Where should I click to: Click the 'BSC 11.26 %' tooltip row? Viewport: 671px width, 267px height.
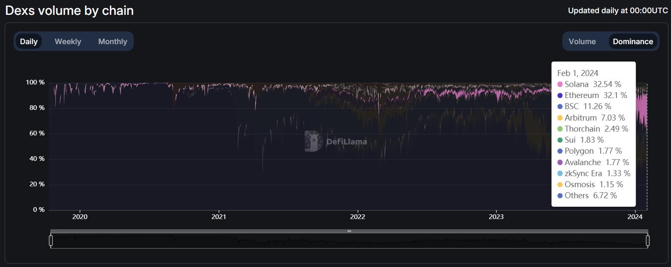(584, 107)
